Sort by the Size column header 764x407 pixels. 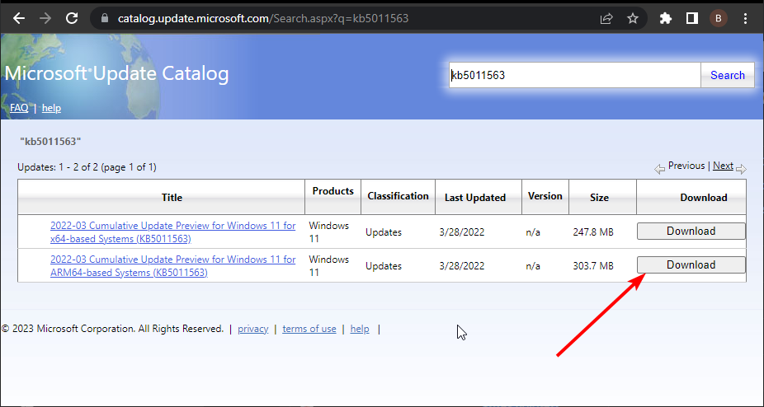599,198
